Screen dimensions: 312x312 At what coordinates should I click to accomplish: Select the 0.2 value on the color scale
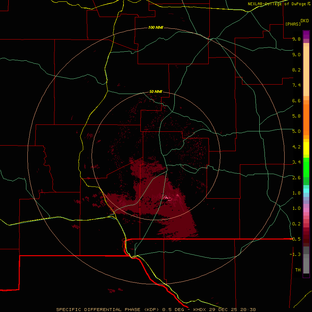pos(296,224)
